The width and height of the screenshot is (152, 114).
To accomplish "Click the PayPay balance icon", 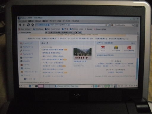I will coord(129,47).
